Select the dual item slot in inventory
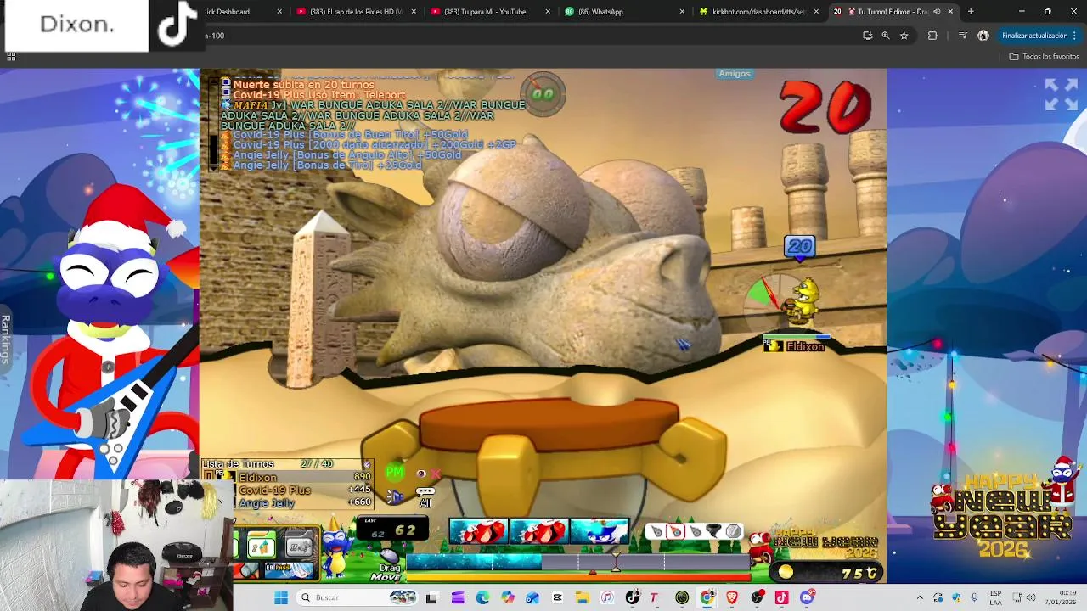The width and height of the screenshot is (1087, 611). point(261,546)
